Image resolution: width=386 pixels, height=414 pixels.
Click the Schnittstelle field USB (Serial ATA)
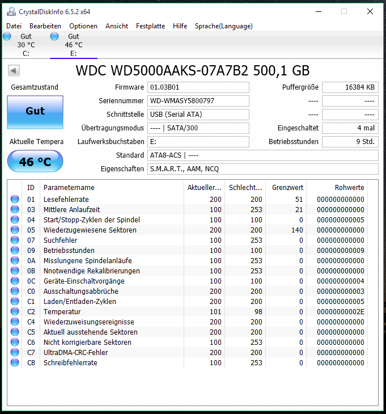pyautogui.click(x=198, y=115)
